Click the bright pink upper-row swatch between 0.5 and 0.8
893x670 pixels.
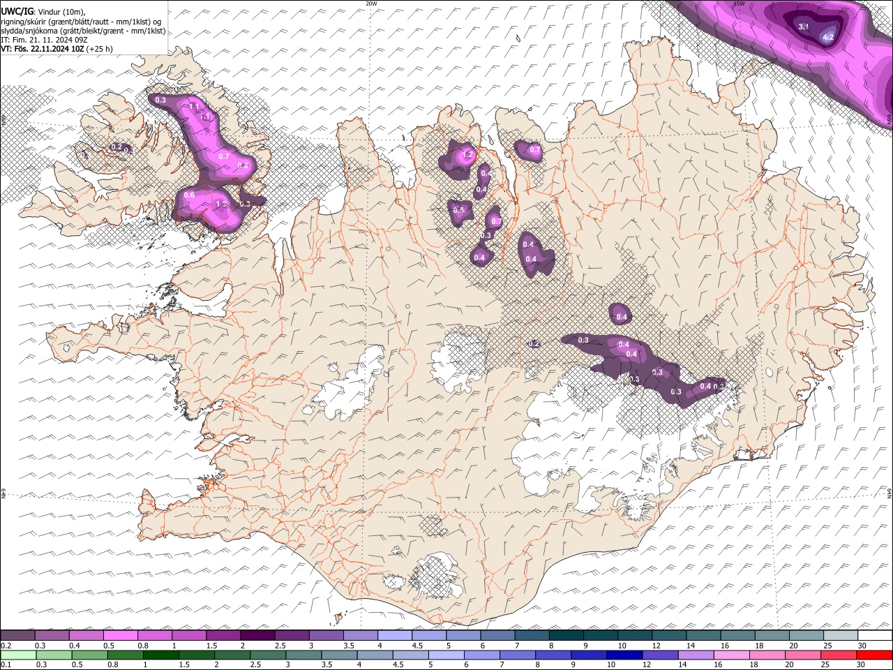tap(121, 636)
